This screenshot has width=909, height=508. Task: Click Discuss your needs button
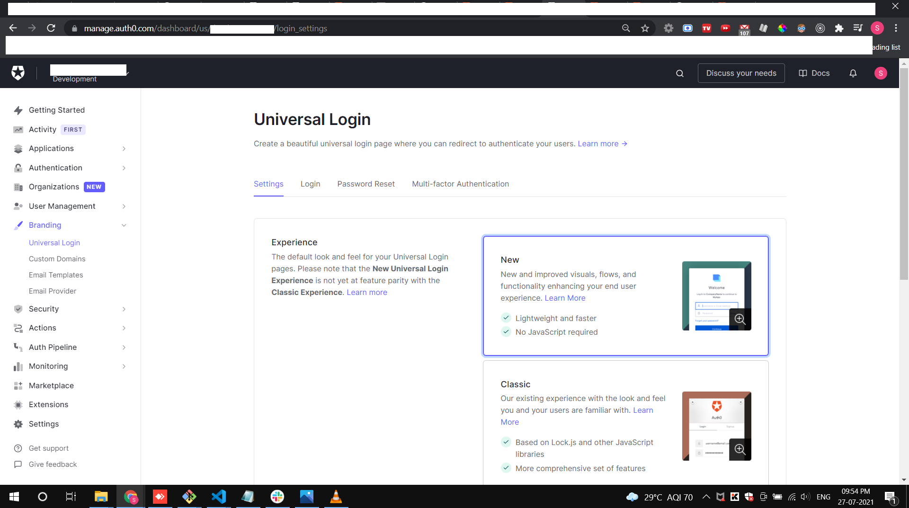pos(741,73)
